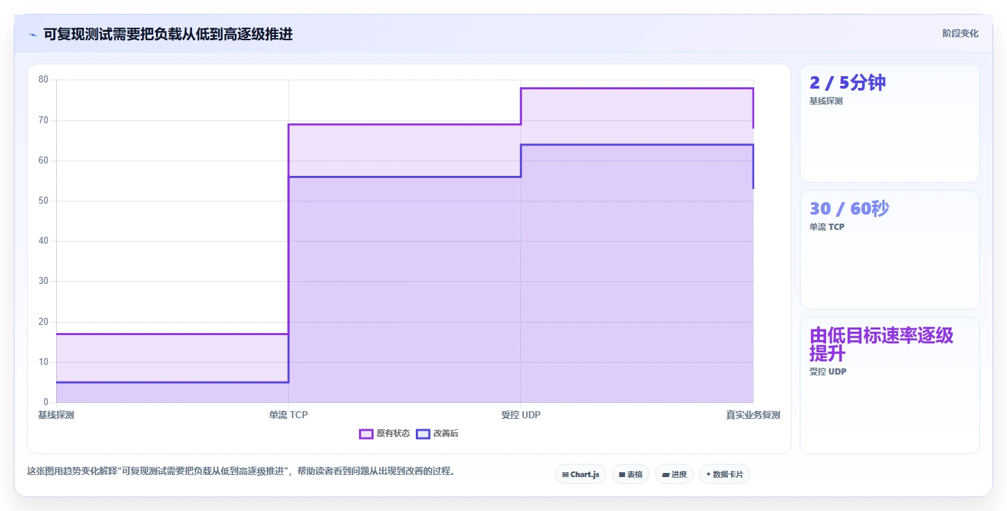
Task: Click the 基线探测 card caption
Action: 826,101
